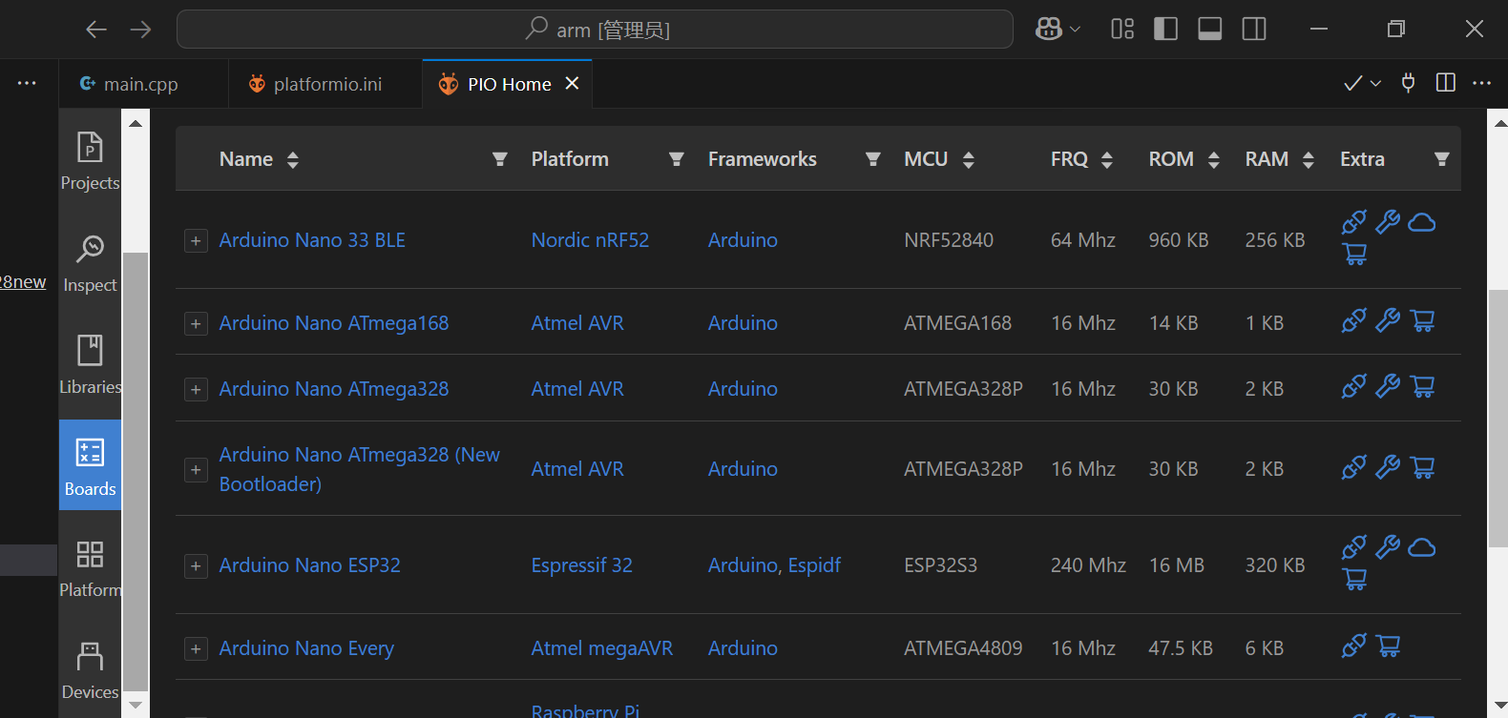Click the debug icon for Arduino Nano ATmega168
1508x718 pixels.
tap(1353, 320)
